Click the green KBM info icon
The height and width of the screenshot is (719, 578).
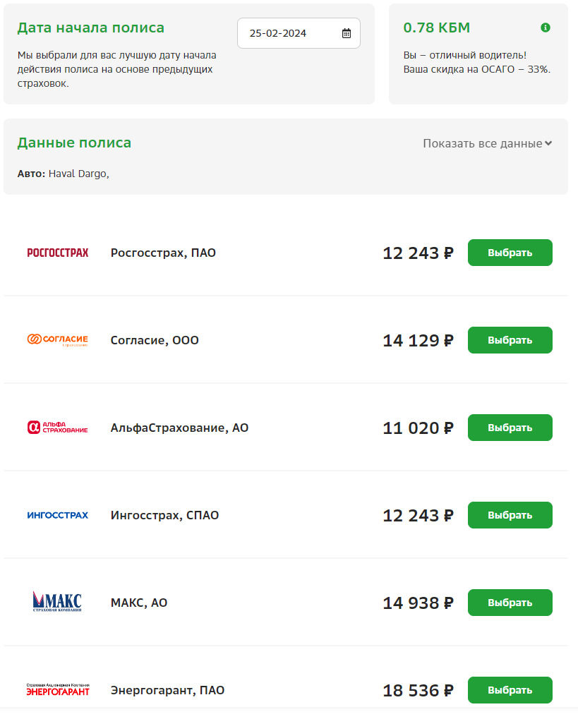coord(545,28)
